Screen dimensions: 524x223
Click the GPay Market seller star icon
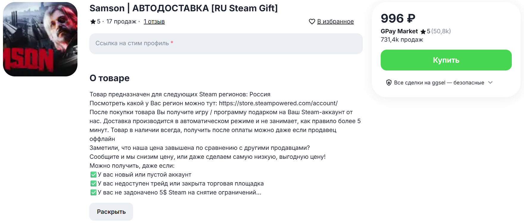pos(423,32)
